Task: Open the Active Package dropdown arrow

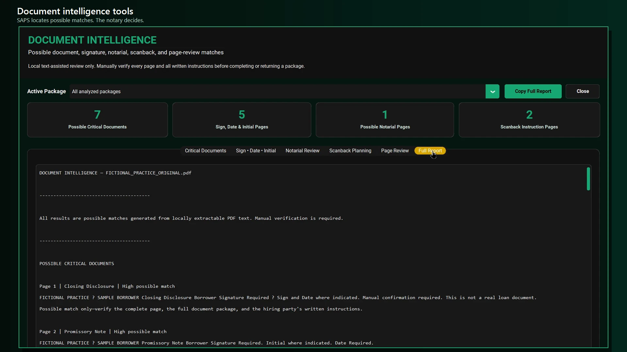Action: (x=492, y=91)
